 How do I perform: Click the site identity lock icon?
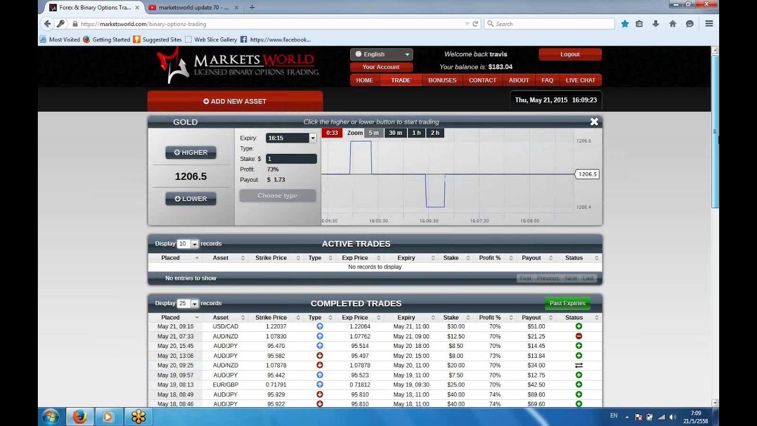click(75, 24)
